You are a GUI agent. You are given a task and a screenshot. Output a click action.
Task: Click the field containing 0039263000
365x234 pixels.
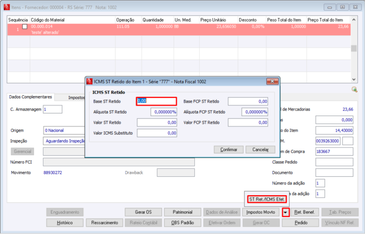point(328,141)
